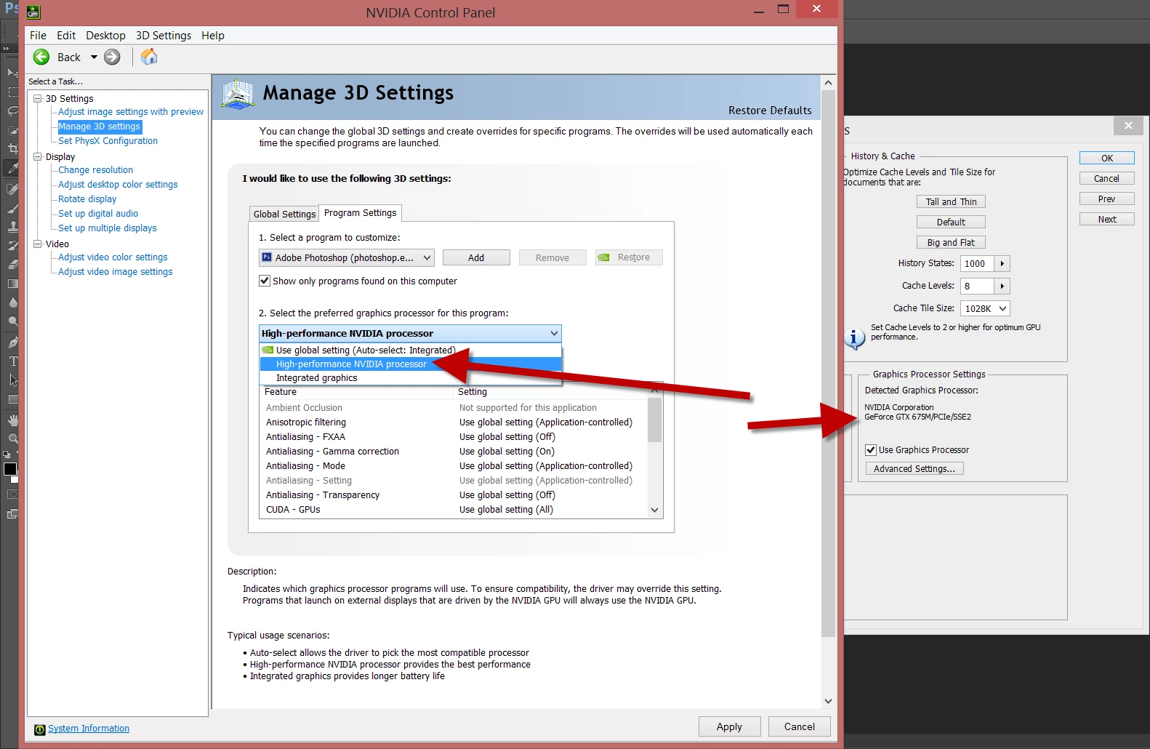Viewport: 1150px width, 749px height.
Task: Open the Adobe Photoshop program dropdown
Action: tap(347, 257)
